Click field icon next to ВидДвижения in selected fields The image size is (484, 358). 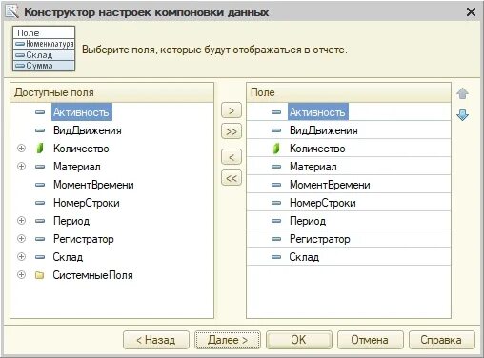pos(276,130)
